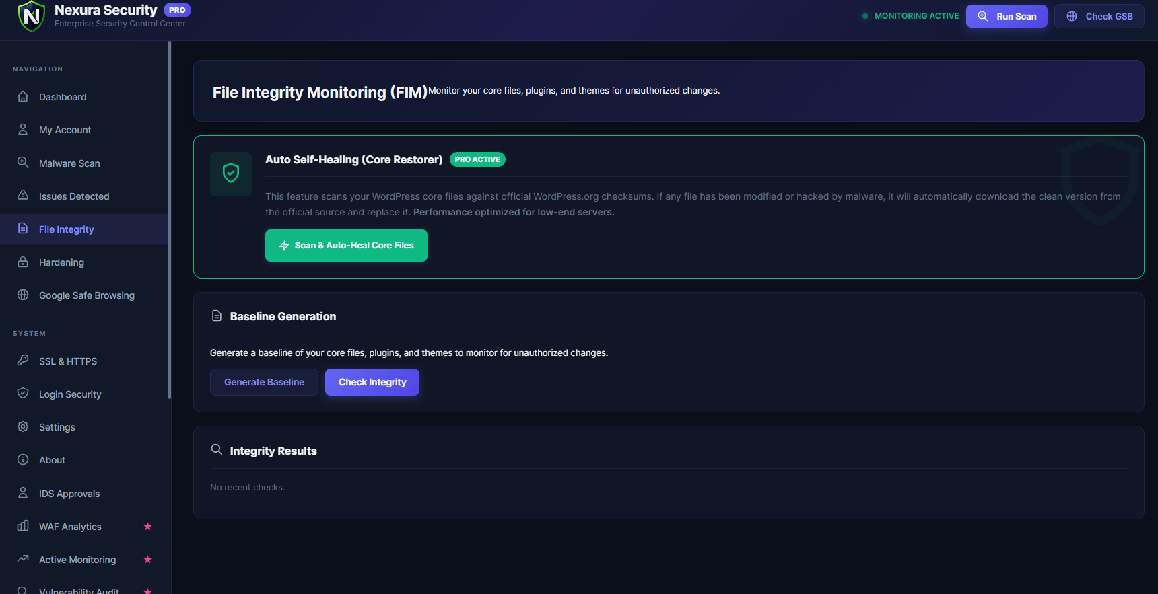Screen dimensions: 1158x594
Task: Open the IDS Approvals menu item
Action: [84, 494]
